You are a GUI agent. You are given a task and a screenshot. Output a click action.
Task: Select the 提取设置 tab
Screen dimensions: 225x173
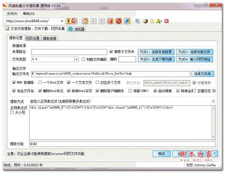point(16,38)
